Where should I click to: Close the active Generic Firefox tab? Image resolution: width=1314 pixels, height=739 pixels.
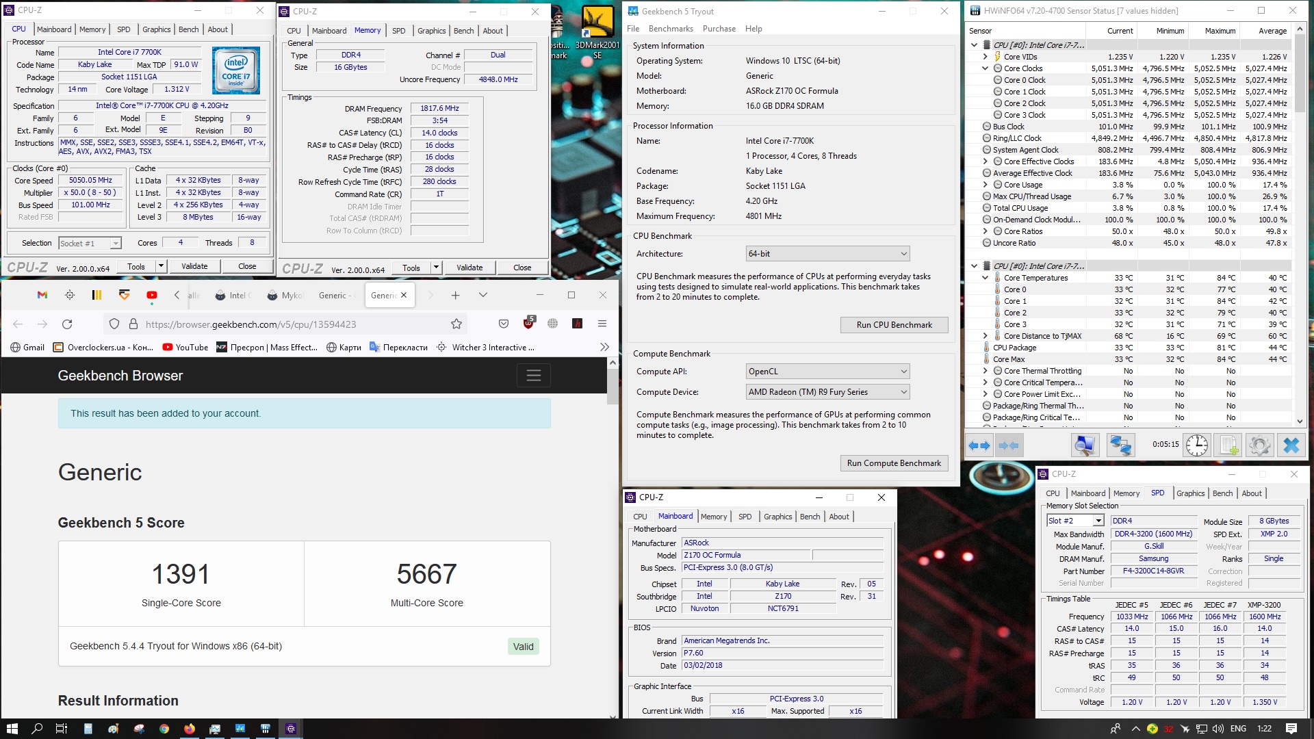(x=404, y=295)
